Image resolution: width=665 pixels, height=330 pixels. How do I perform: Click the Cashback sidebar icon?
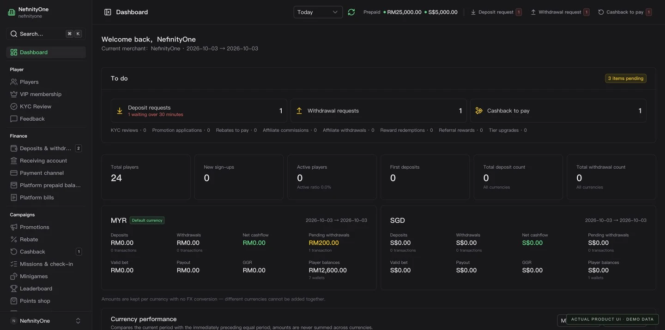14,252
